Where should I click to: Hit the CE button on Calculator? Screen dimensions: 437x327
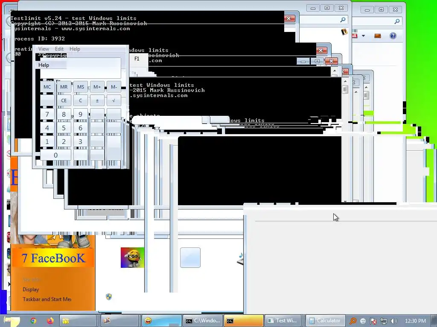(64, 100)
